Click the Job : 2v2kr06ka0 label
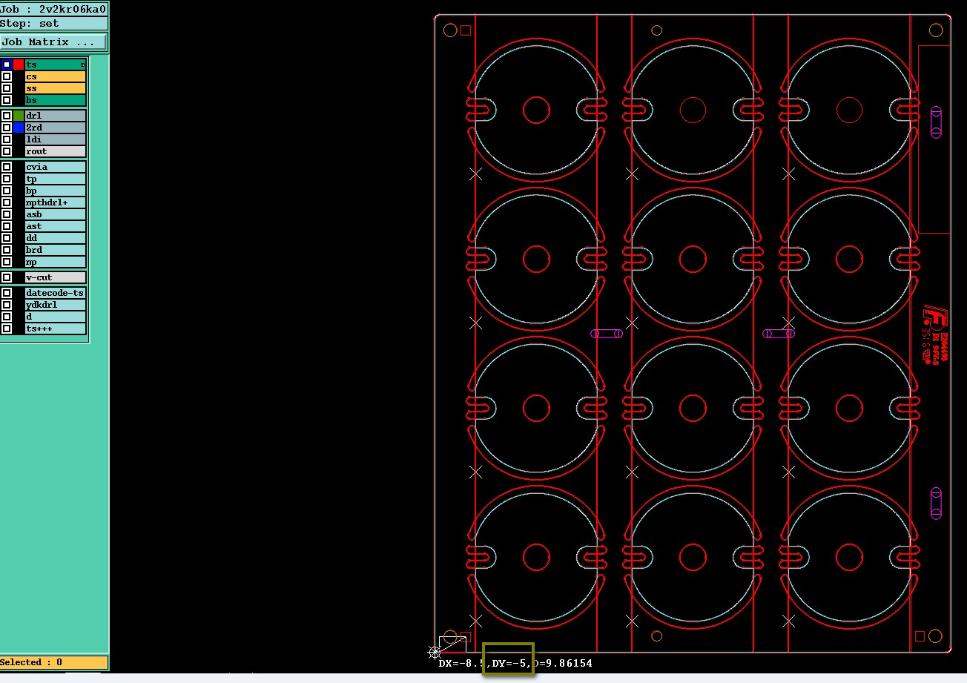 [53, 10]
